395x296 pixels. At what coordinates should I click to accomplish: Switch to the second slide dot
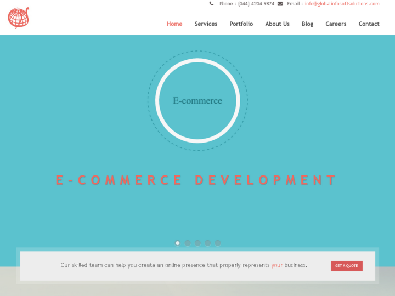[x=188, y=243]
